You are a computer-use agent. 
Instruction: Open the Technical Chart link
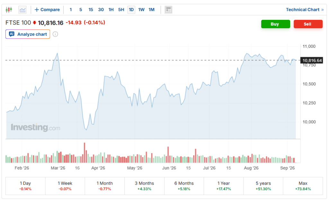[x=305, y=10]
